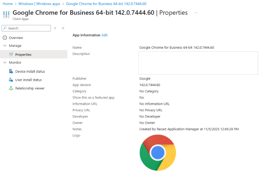Image resolution: width=264 pixels, height=179 pixels.
Task: Collapse the Monitor section chevron
Action: pyautogui.click(x=5, y=63)
